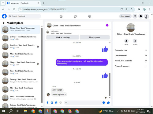Open Mel conversation in chat list
This screenshot has width=153, height=114.
click(x=20, y=89)
